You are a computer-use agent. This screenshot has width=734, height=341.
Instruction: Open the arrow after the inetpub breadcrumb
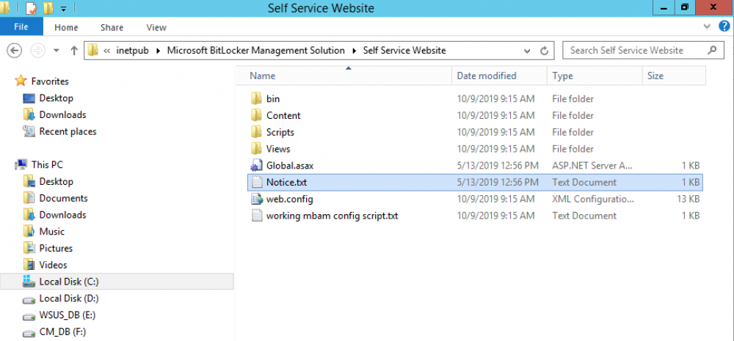[x=158, y=51]
